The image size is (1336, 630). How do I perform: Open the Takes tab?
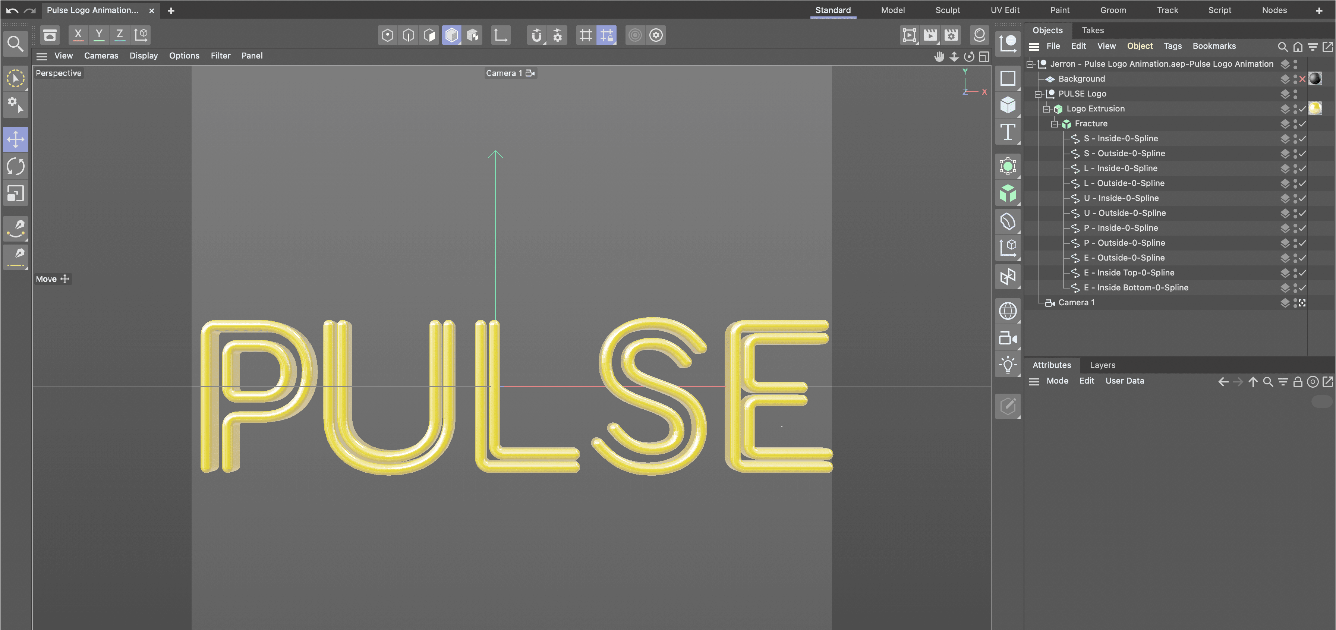click(x=1092, y=30)
